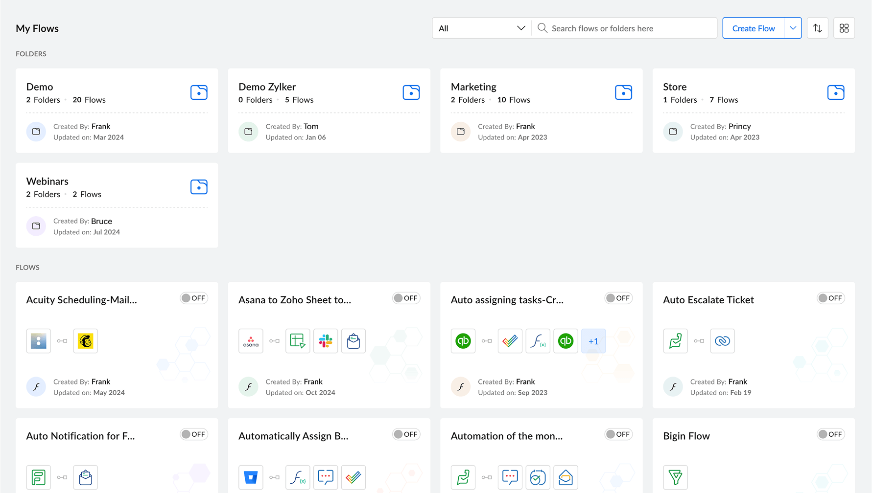872x493 pixels.
Task: Click the Create Flow button
Action: (753, 28)
